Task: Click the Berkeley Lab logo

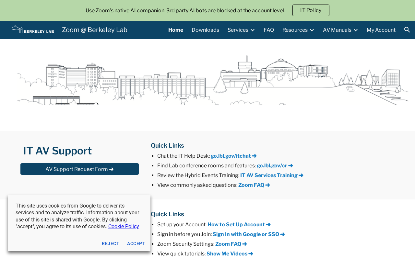Action: pyautogui.click(x=33, y=29)
